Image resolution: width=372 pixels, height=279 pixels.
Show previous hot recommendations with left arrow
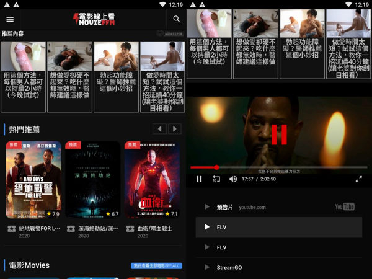click(159, 129)
